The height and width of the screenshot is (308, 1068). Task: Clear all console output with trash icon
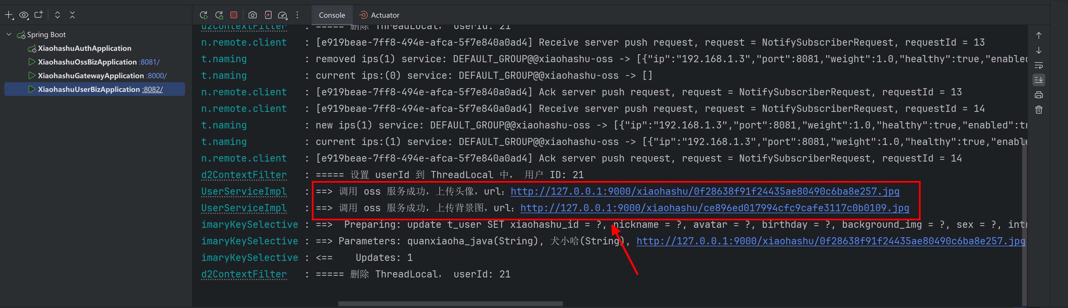click(x=1039, y=110)
